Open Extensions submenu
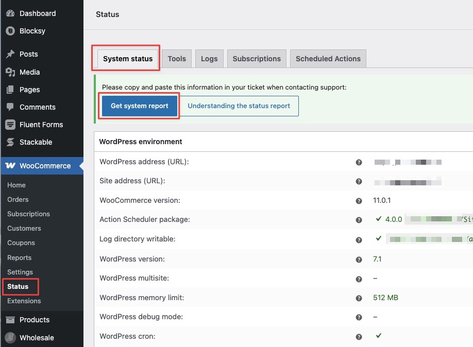This screenshot has height=347, width=473. [x=24, y=301]
